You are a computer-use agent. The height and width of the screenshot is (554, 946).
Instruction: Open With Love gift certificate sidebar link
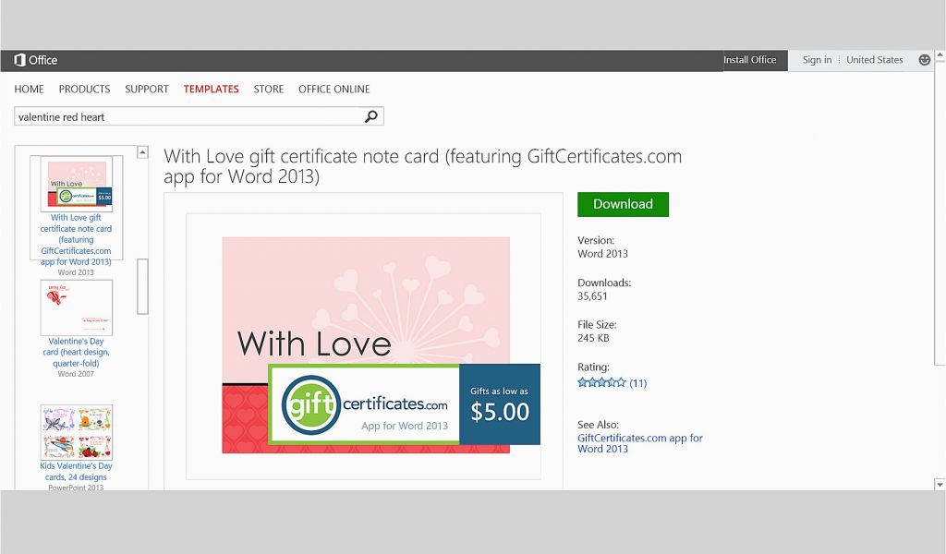[76, 239]
